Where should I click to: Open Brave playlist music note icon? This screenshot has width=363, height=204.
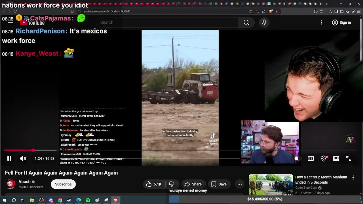tap(331, 11)
